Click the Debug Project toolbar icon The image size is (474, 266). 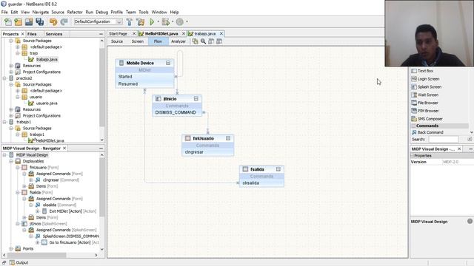pyautogui.click(x=166, y=21)
